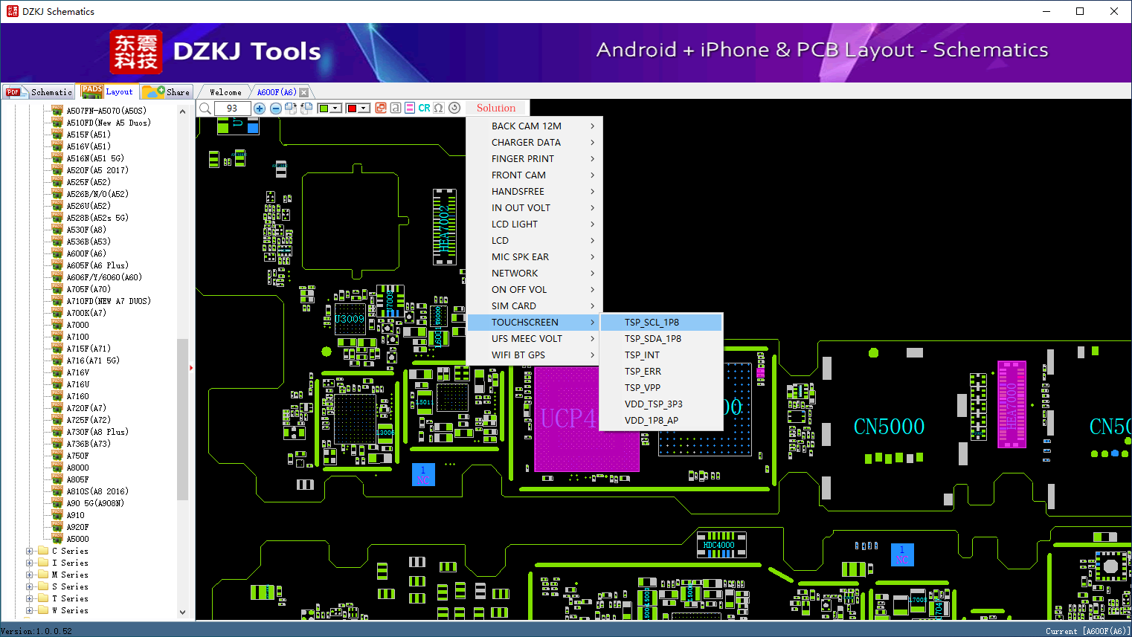The image size is (1132, 637).
Task: Click the PADS icon beside A910
Action: click(57, 515)
